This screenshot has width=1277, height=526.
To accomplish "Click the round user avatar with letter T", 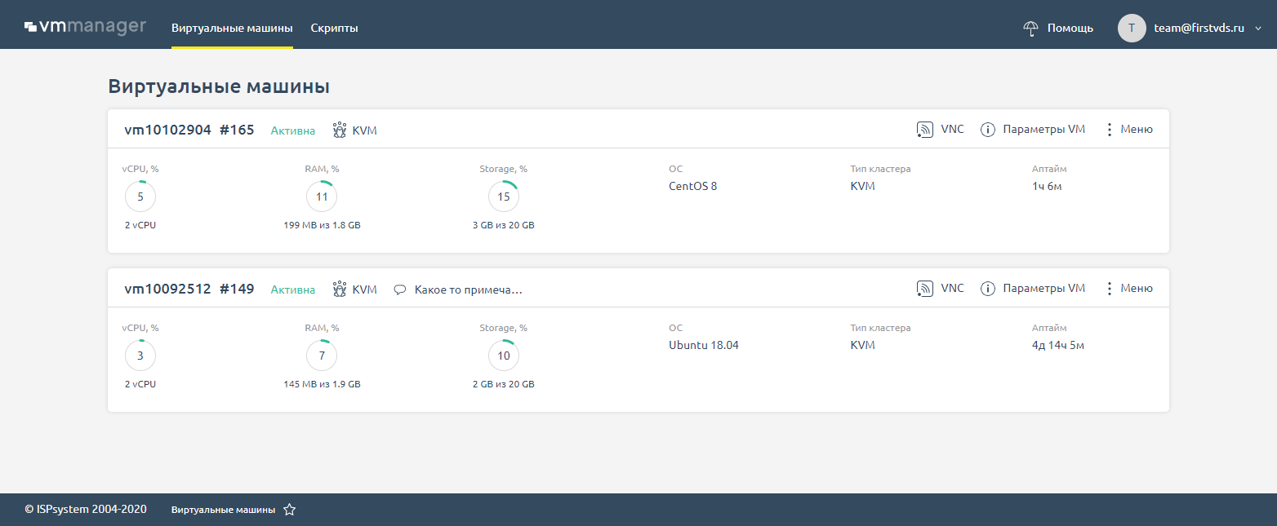I will [1132, 28].
